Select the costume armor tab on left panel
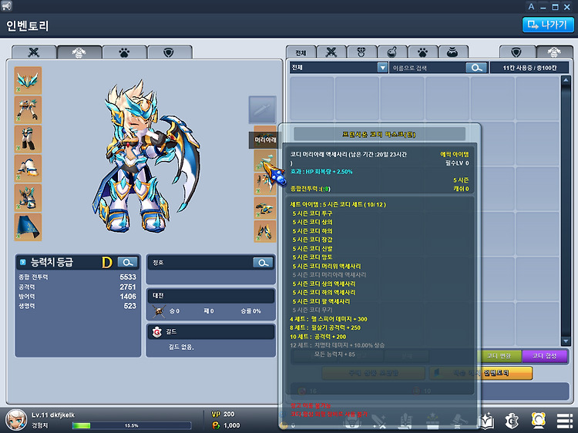Image resolution: width=578 pixels, height=433 pixels. 79,52
